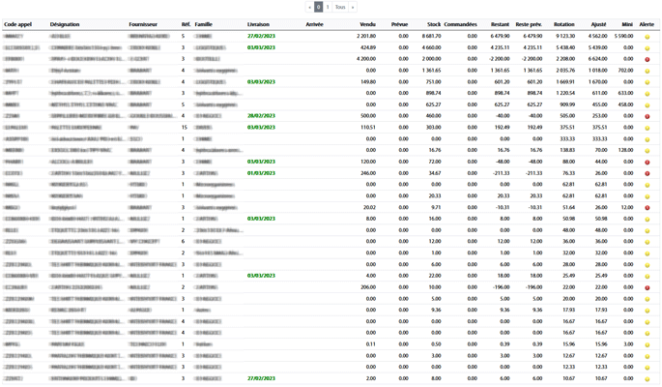Sort by Code appel column header
Image resolution: width=662 pixels, height=387 pixels.
pyautogui.click(x=17, y=24)
